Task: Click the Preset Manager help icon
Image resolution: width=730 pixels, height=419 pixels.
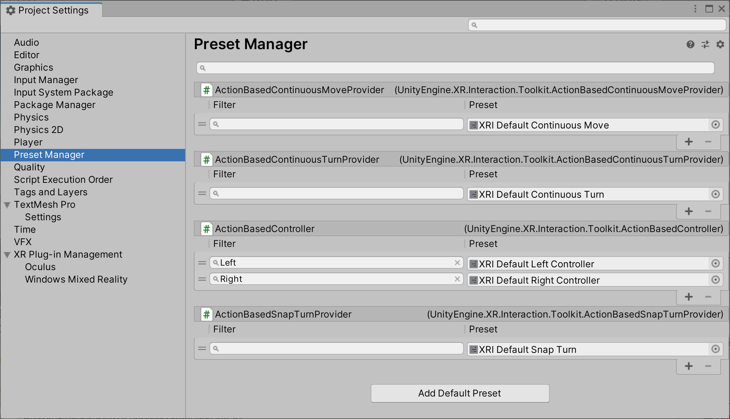Action: 691,45
